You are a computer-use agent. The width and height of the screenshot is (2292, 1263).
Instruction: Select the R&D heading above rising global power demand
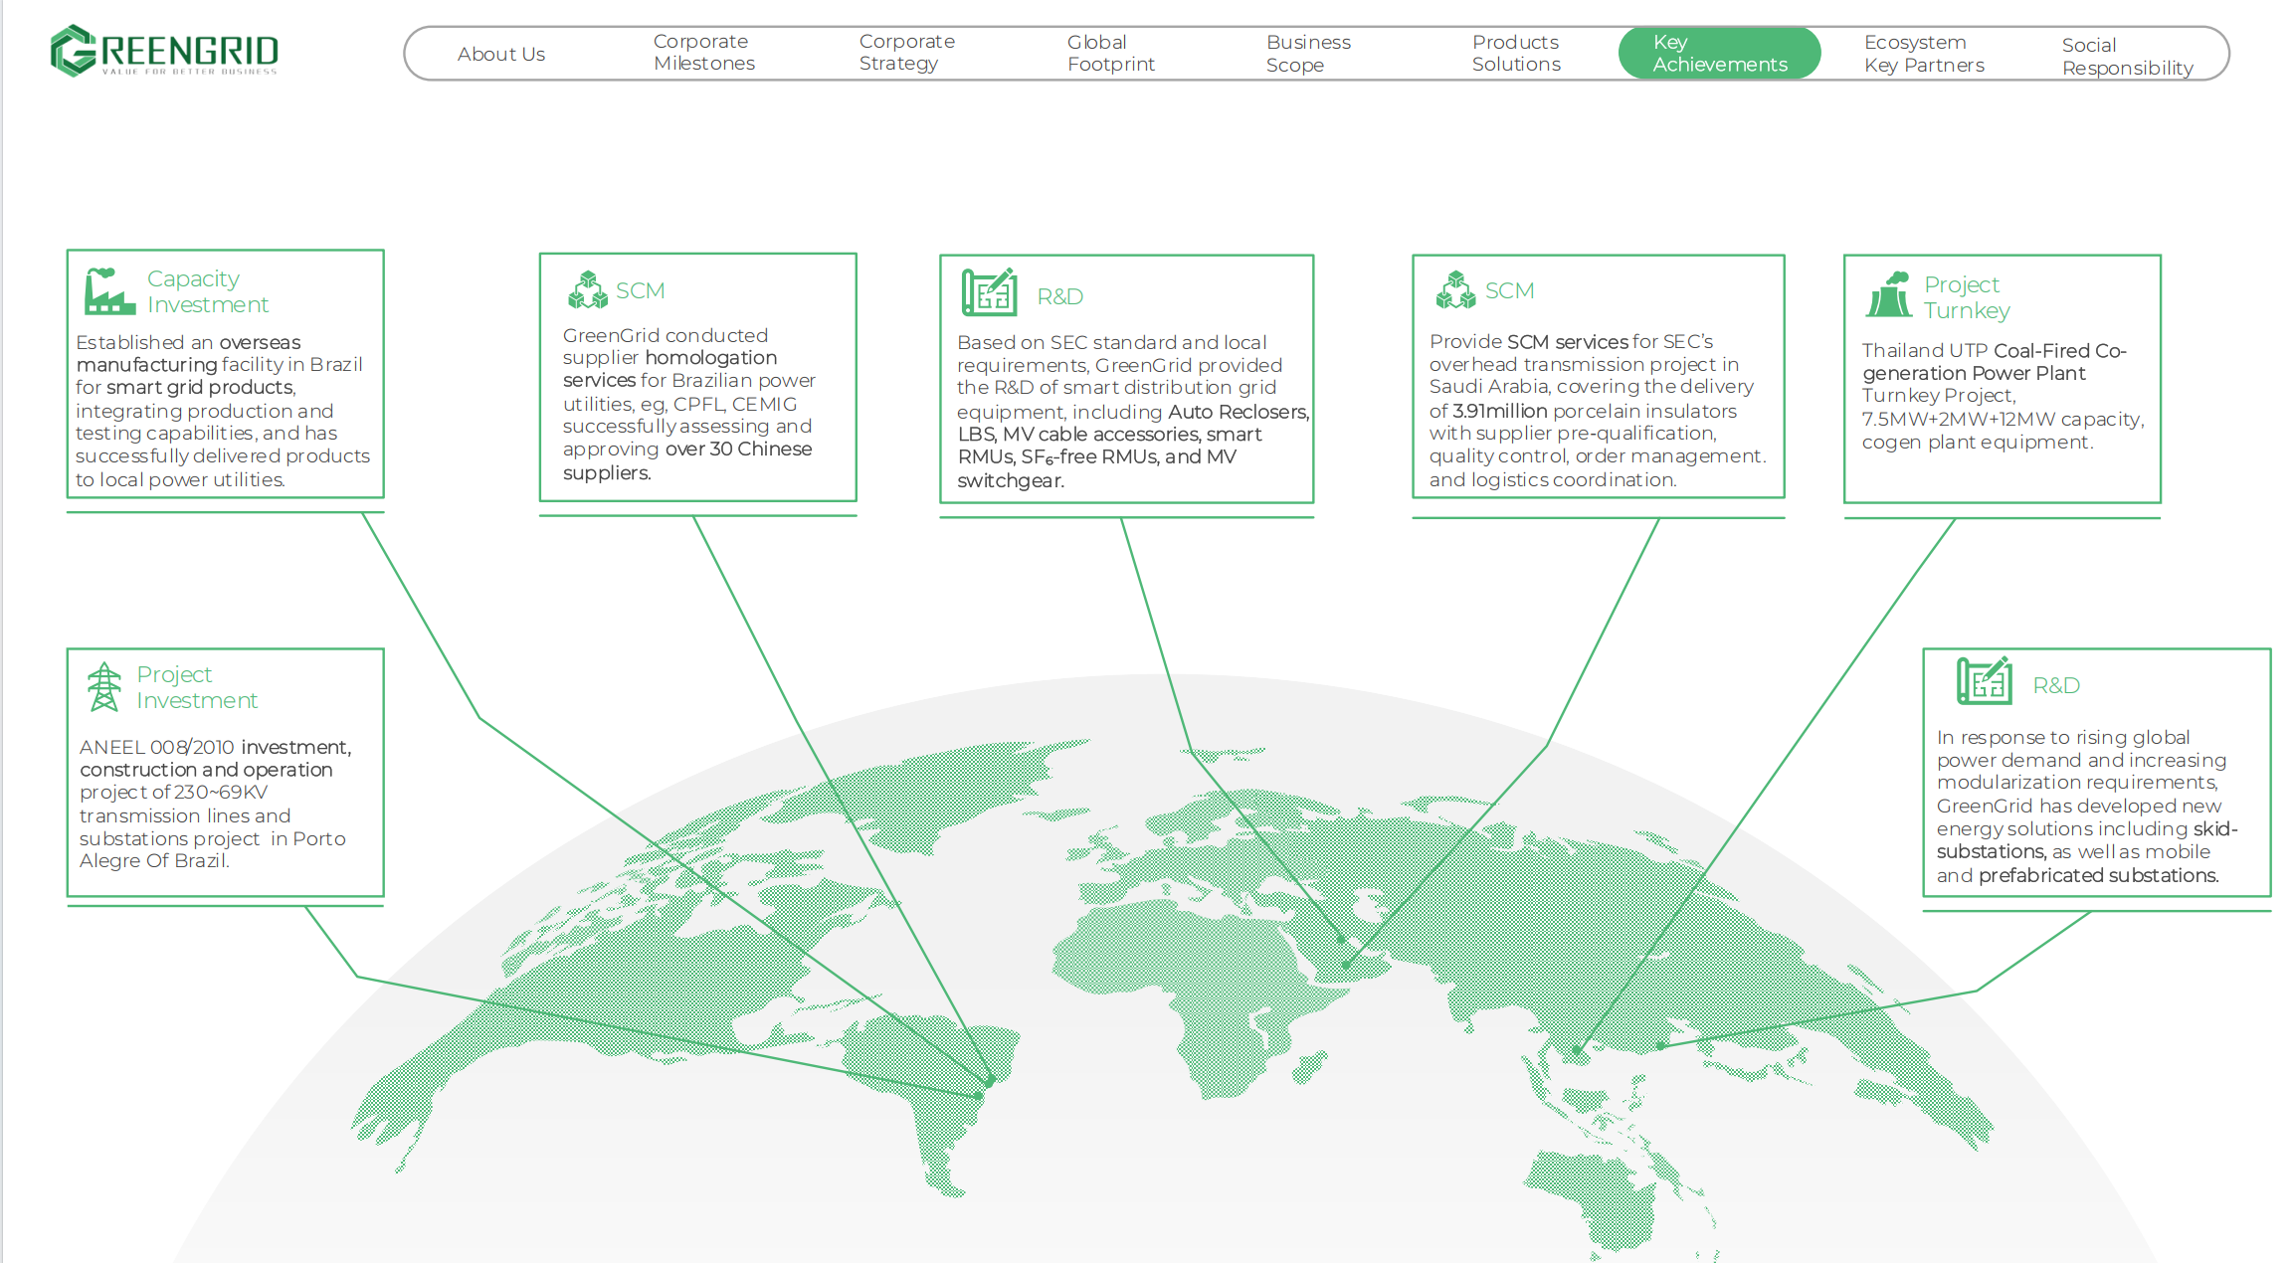(2056, 685)
